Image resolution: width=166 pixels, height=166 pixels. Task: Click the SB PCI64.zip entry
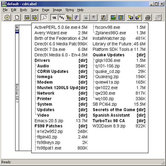[119, 104]
